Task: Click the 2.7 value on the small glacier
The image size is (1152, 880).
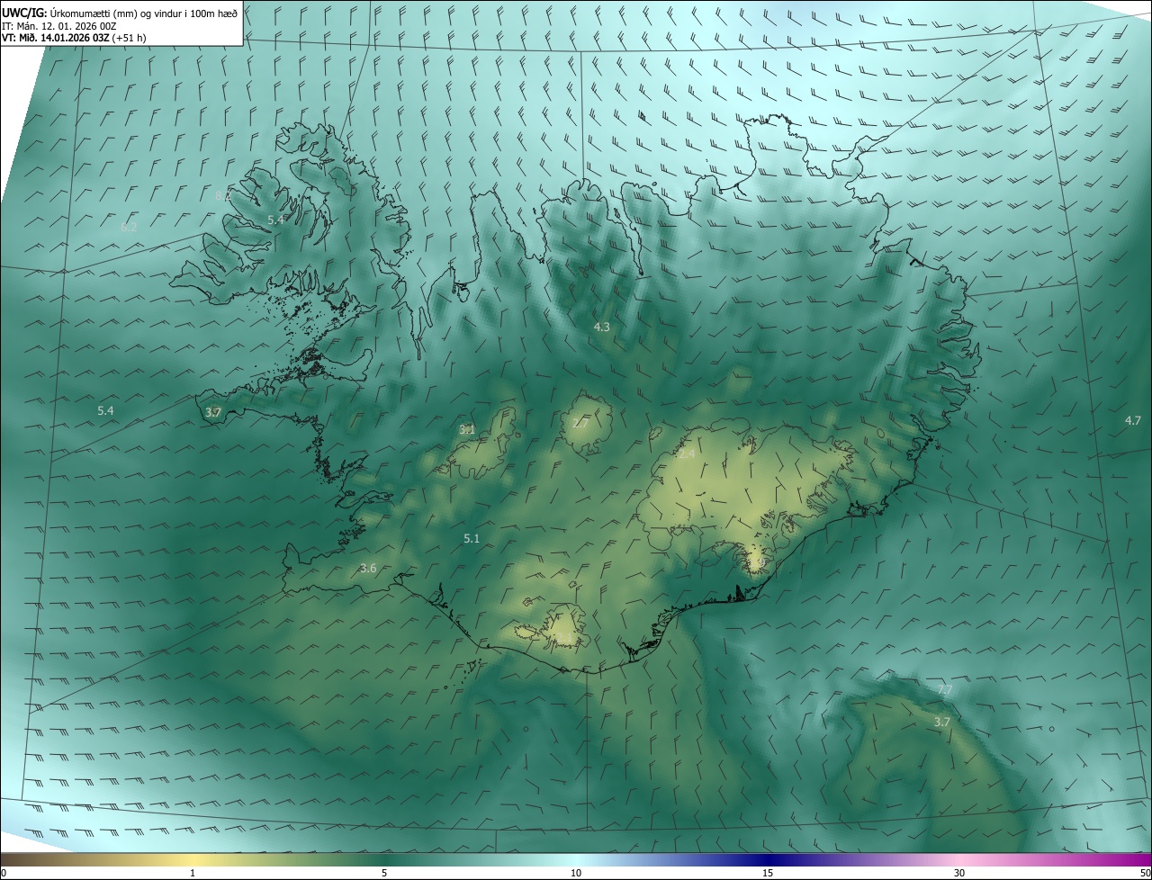Action: 580,424
